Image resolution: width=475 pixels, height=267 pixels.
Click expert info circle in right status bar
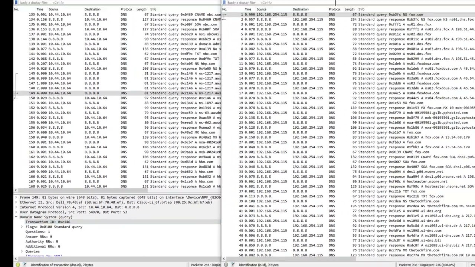(226, 265)
